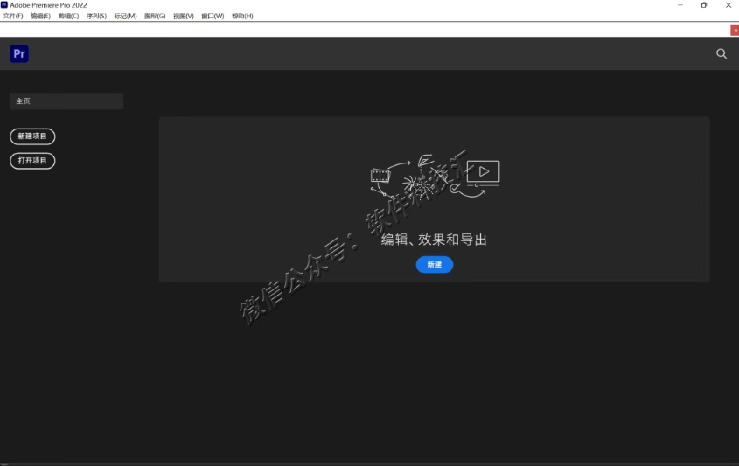Click the Adobe Premiere Pro 2022 title bar icon
The width and height of the screenshot is (739, 466).
4,4
